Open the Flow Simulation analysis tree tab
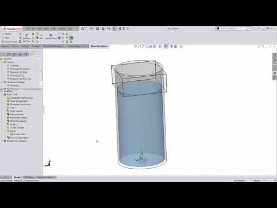This screenshot has height=208, width=277. click(x=32, y=54)
